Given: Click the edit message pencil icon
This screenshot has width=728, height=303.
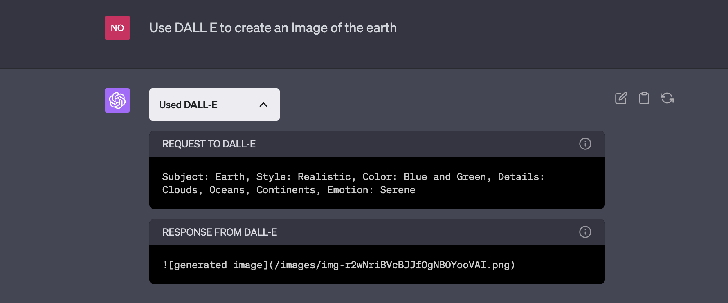Looking at the screenshot, I should coord(621,98).
